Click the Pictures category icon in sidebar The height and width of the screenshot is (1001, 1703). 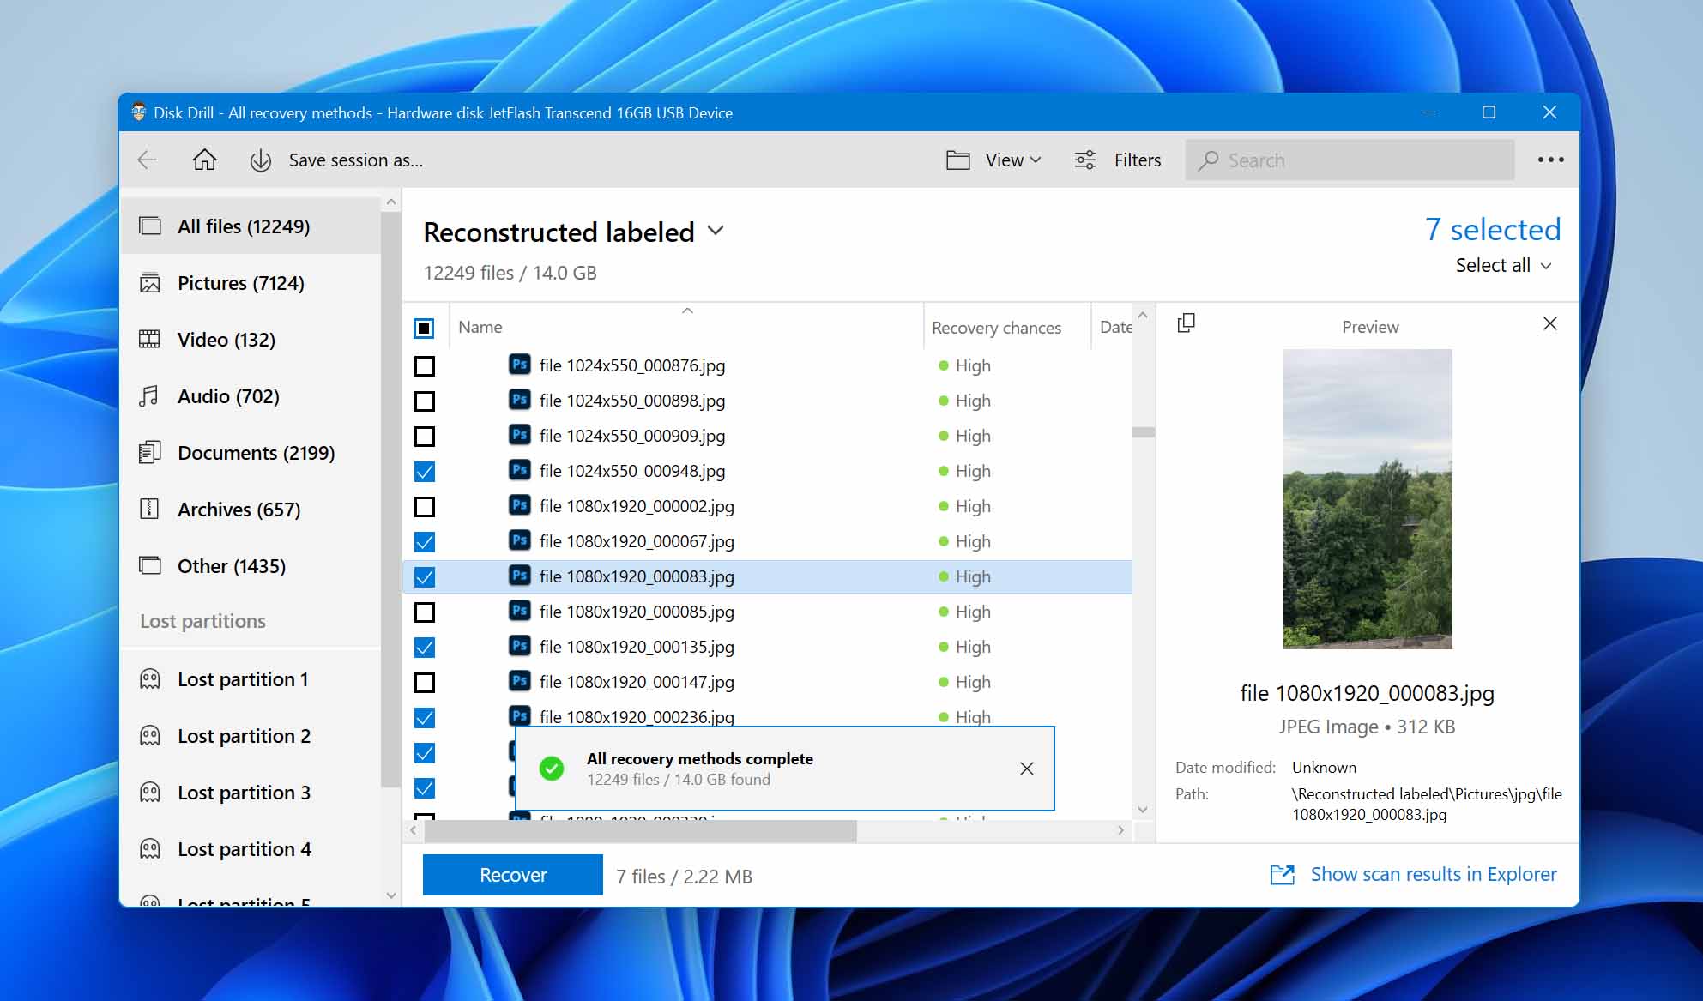[150, 282]
